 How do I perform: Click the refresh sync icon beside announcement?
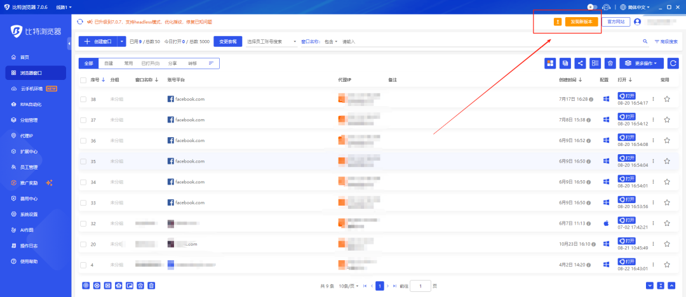[x=79, y=22]
